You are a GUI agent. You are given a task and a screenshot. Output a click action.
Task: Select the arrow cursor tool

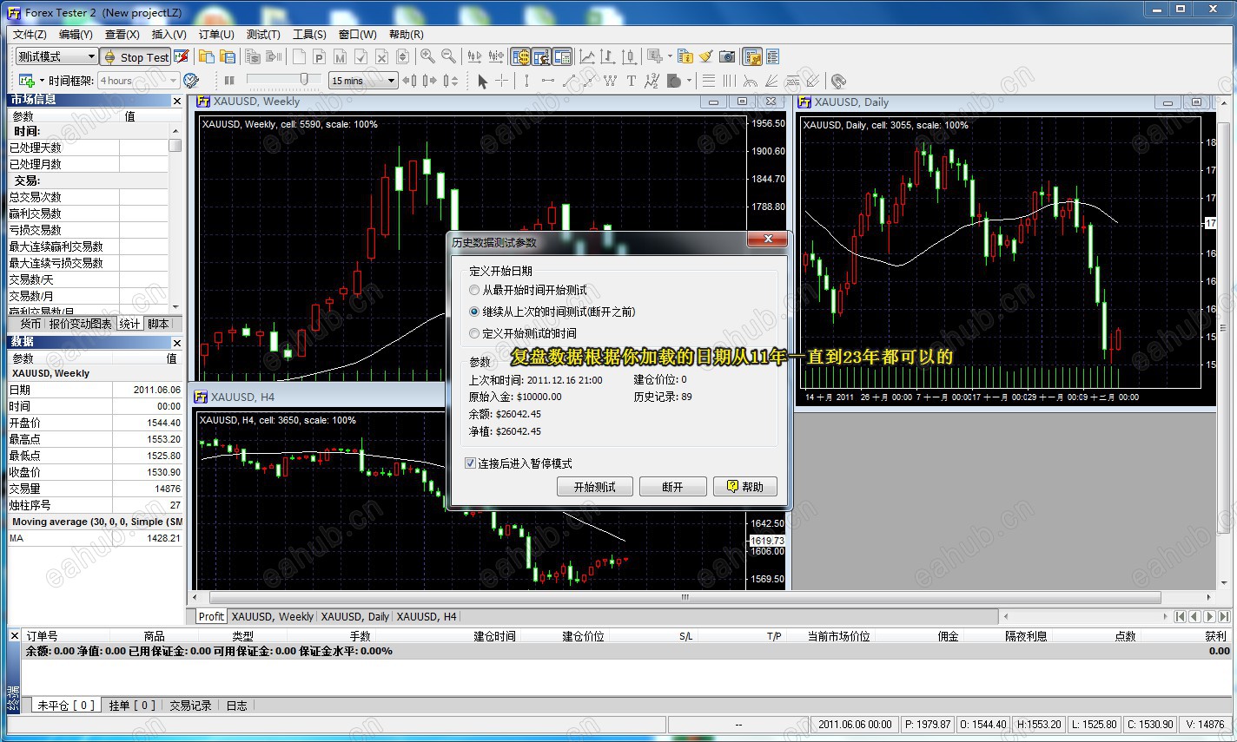[483, 81]
